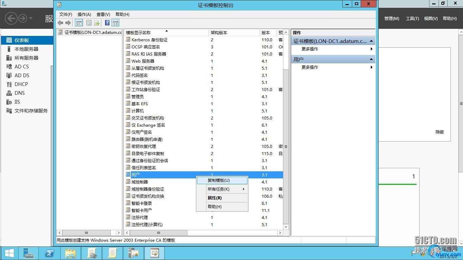Toggle the show/hide action pane toolbar icon

point(116,23)
